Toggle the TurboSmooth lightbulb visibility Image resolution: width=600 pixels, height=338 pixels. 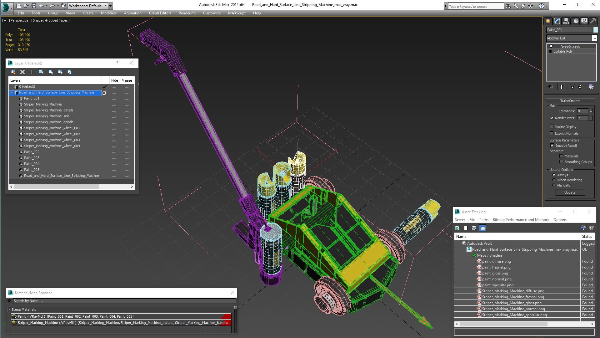[x=551, y=46]
